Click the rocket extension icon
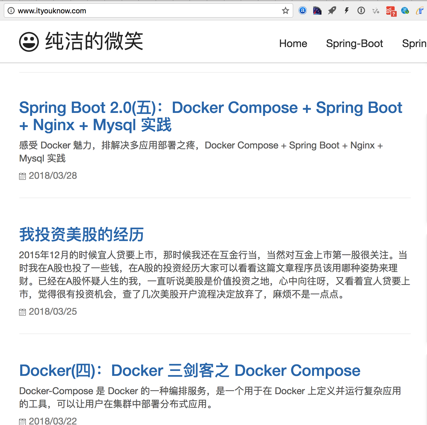 pos(331,10)
